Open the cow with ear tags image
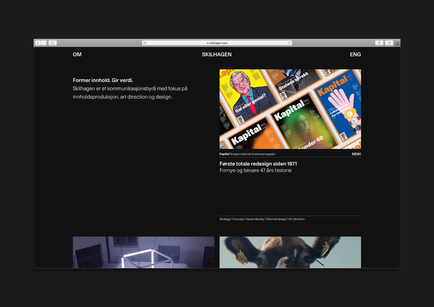This screenshot has width=434, height=307. (290, 252)
